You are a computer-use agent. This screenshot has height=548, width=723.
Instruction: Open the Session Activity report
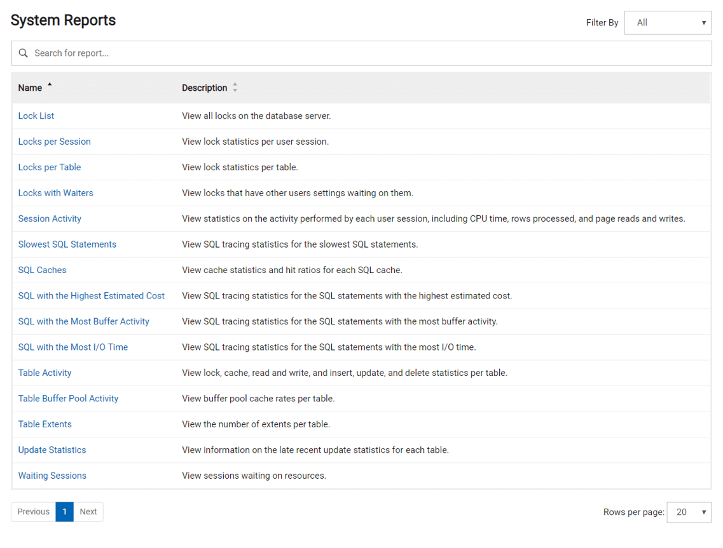click(50, 219)
